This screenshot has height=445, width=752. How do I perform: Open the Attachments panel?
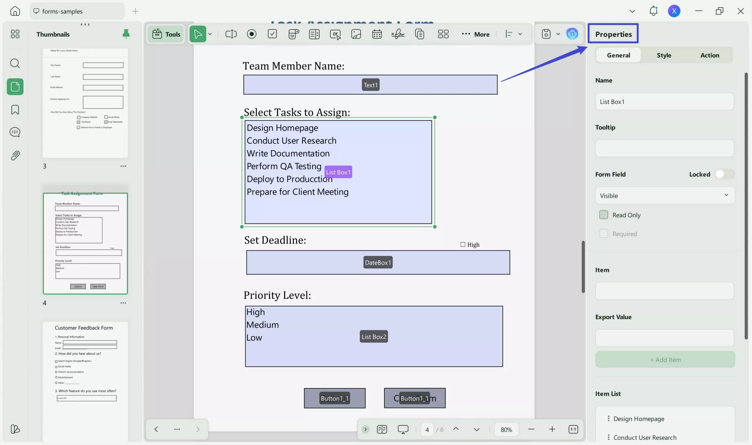pos(15,155)
